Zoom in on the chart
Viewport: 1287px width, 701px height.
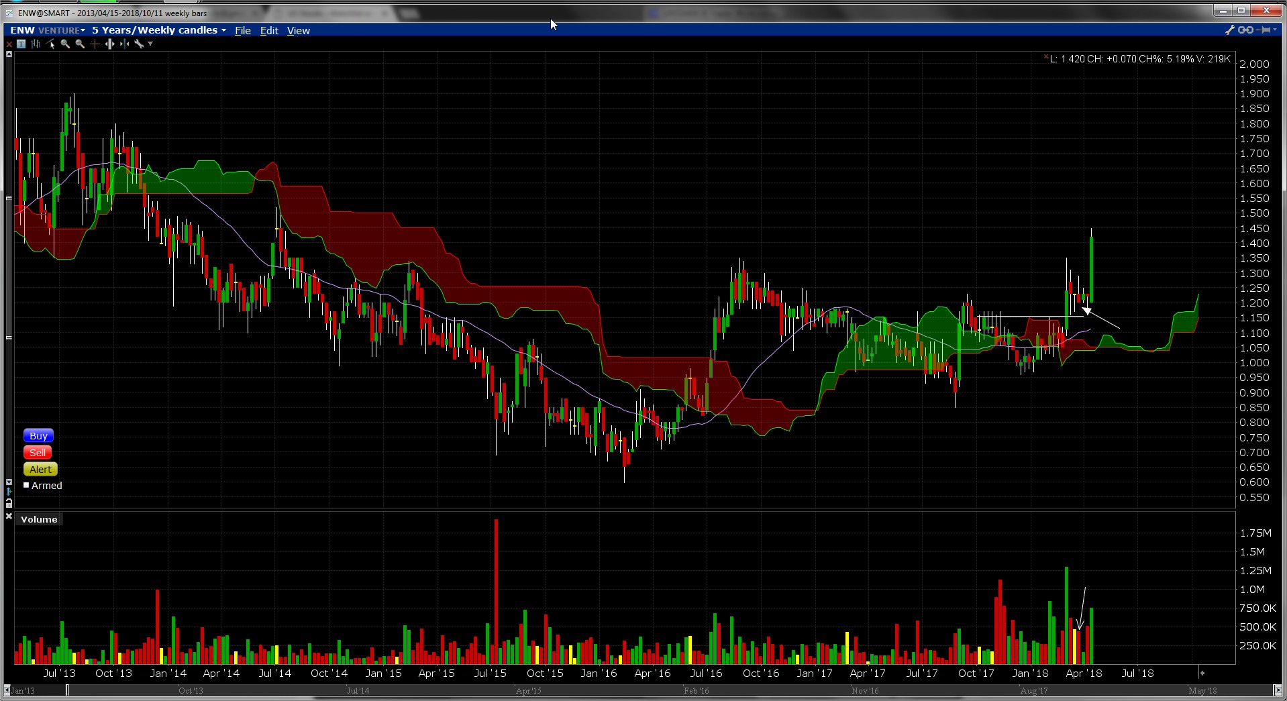point(65,44)
